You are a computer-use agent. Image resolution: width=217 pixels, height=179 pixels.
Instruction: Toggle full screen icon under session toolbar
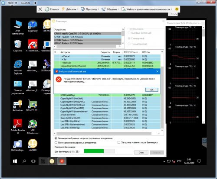[172, 14]
